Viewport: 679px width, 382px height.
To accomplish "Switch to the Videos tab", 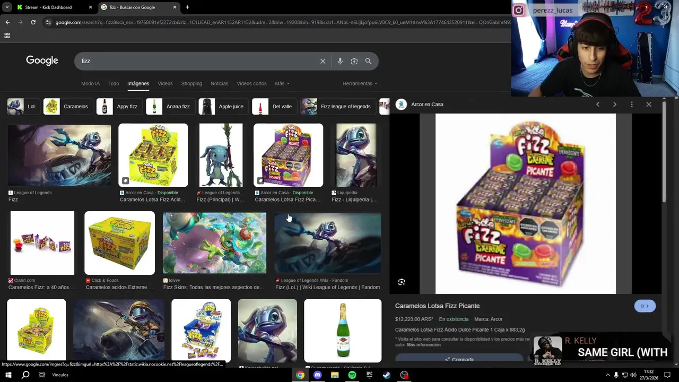I will coord(165,84).
